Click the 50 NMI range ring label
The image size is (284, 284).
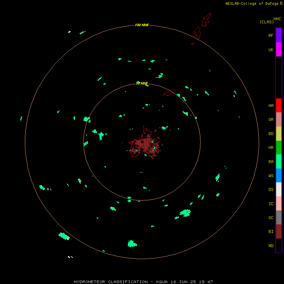[142, 83]
